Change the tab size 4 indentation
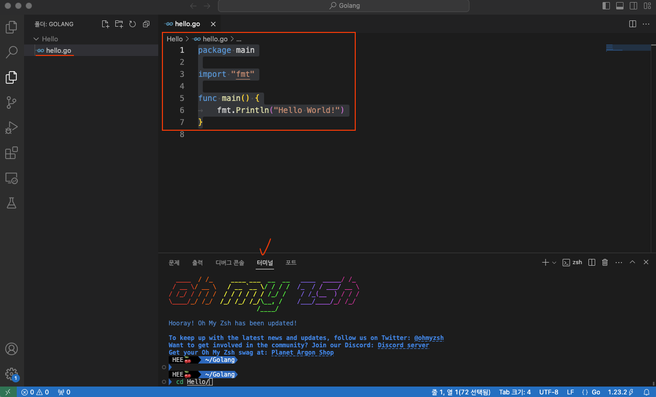 click(515, 392)
